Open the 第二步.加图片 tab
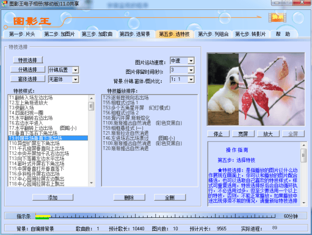This screenshot has width=312, height=235. click(x=59, y=34)
